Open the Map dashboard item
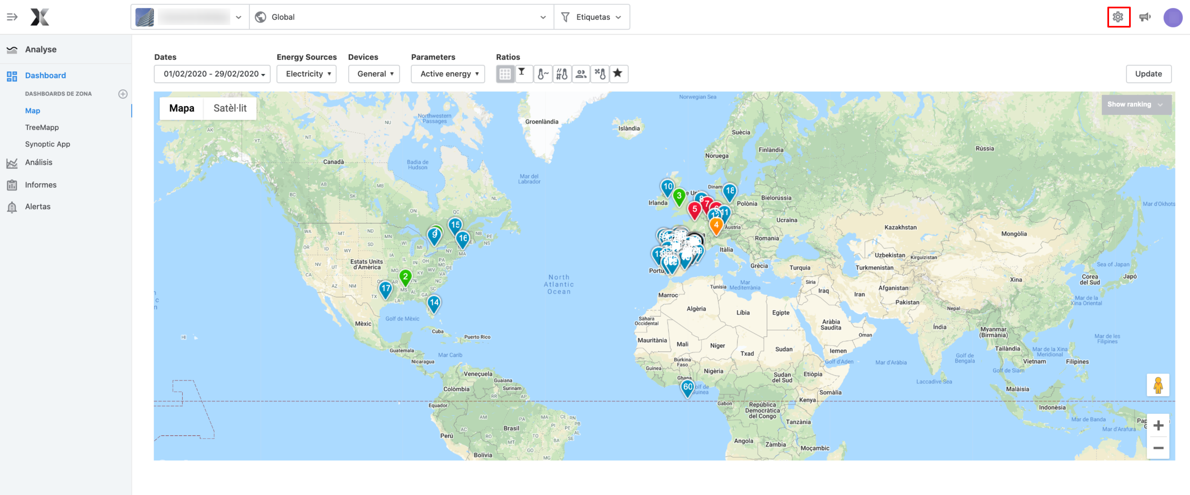The width and height of the screenshot is (1190, 495). click(x=33, y=111)
